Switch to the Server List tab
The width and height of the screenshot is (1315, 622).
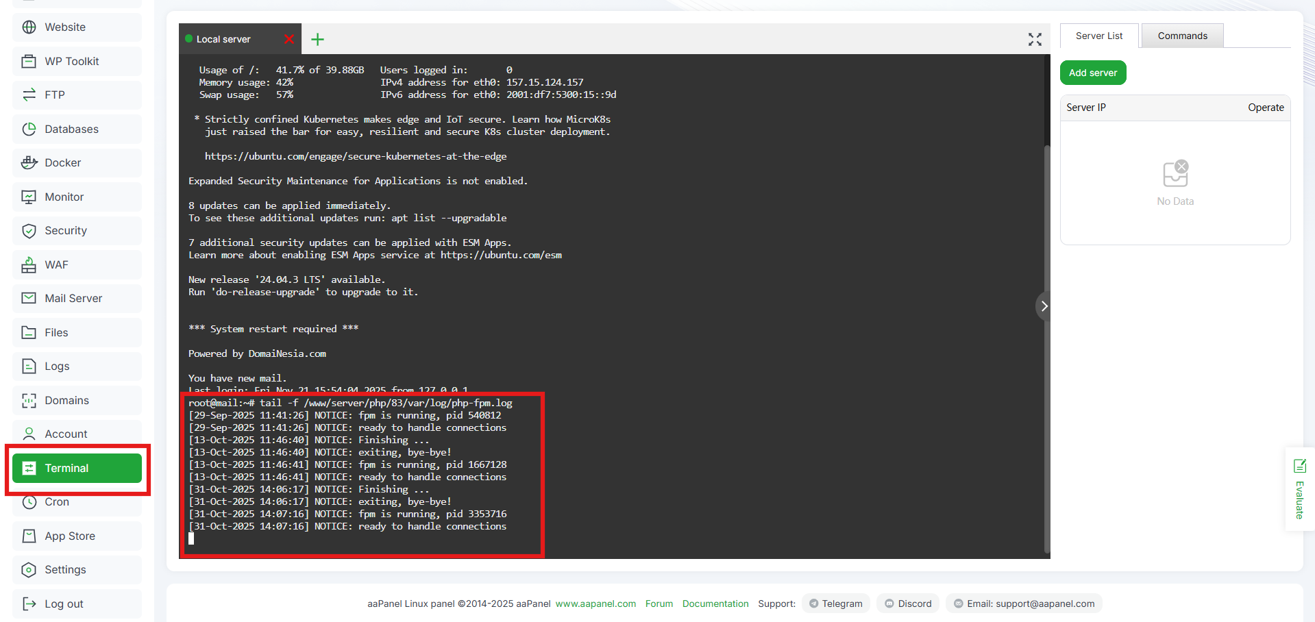1099,36
